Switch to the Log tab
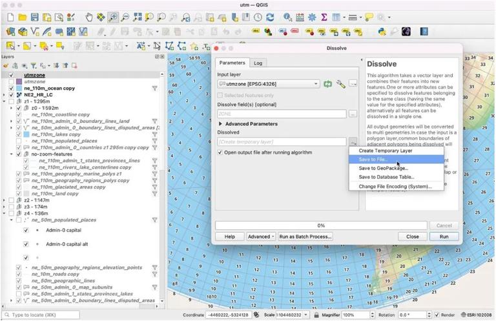This screenshot has width=496, height=321. coord(258,63)
